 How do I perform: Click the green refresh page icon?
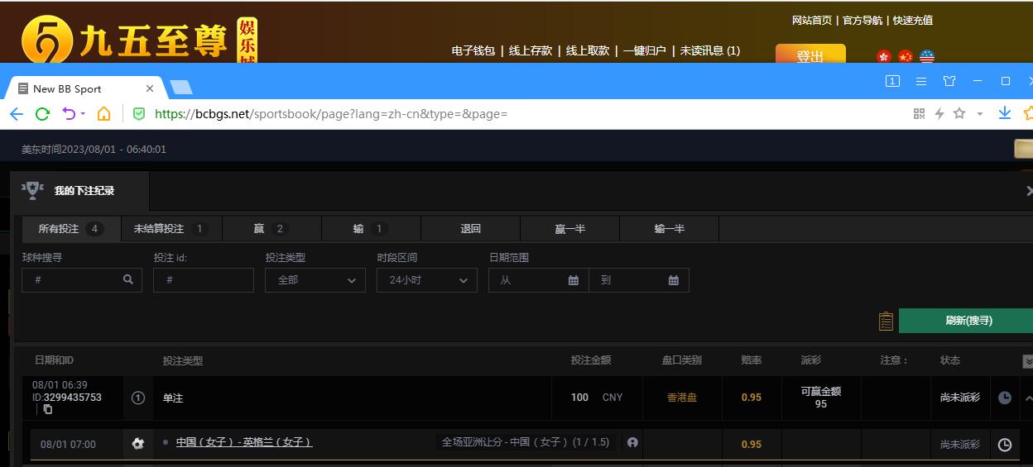(42, 113)
